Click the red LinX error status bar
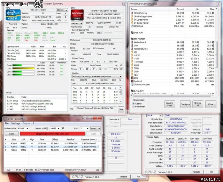 click(53, 134)
